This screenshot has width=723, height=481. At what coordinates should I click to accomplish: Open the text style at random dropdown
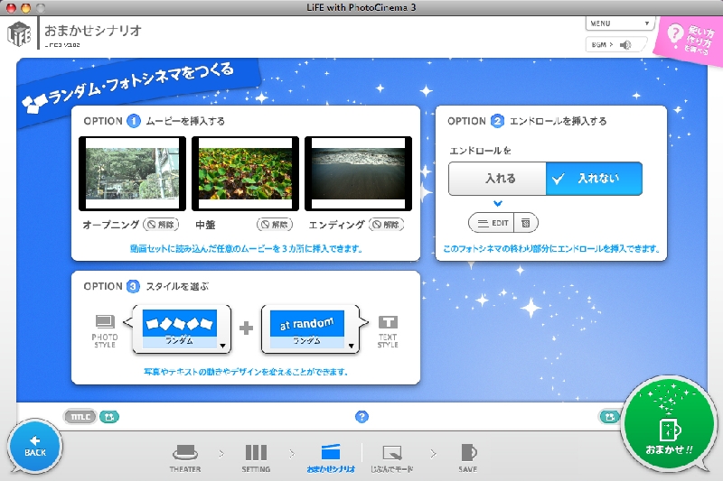point(310,329)
